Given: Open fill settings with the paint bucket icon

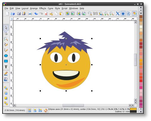Looking at the screenshot, I should pyautogui.click(x=6, y=79).
